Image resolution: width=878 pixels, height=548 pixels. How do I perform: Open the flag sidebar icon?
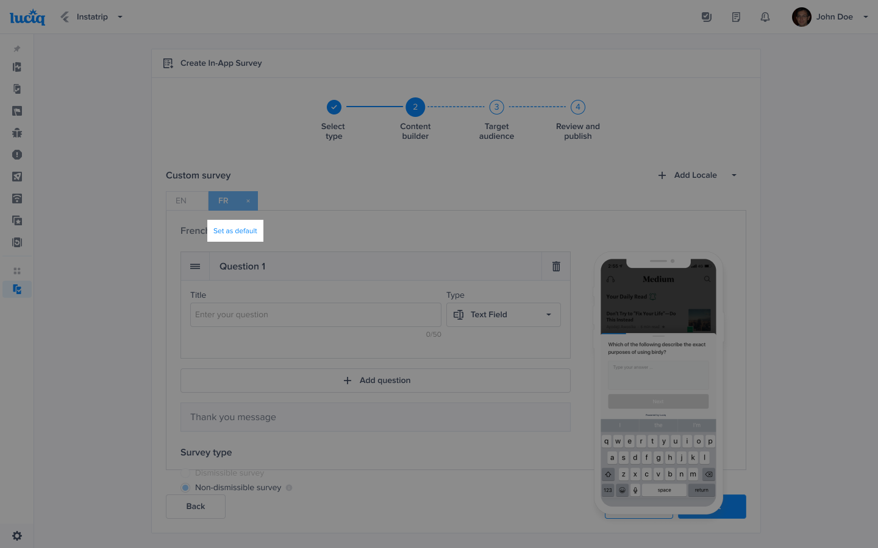click(x=17, y=111)
